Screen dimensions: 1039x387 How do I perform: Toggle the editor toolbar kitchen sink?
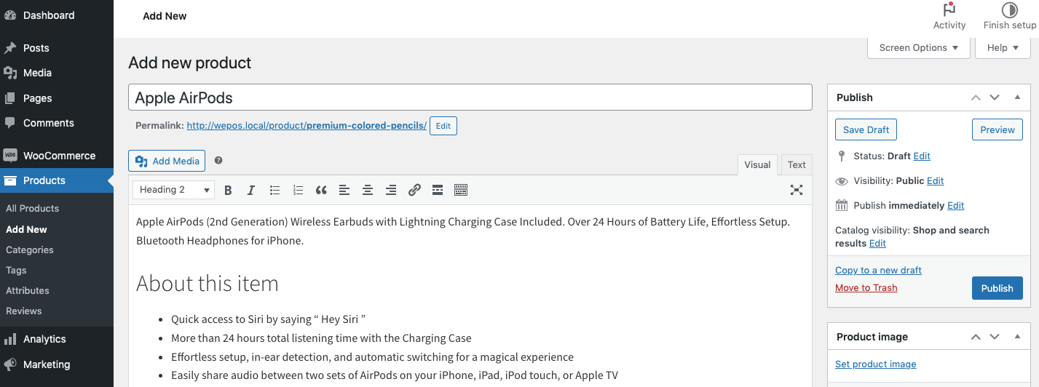pyautogui.click(x=461, y=190)
